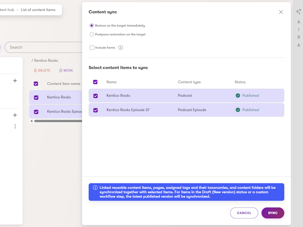Show Include forms info tooltip icon
The image size is (303, 227).
(x=121, y=47)
